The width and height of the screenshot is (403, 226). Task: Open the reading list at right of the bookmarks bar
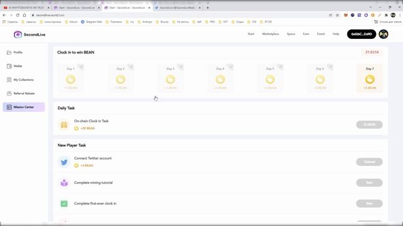tap(388, 22)
